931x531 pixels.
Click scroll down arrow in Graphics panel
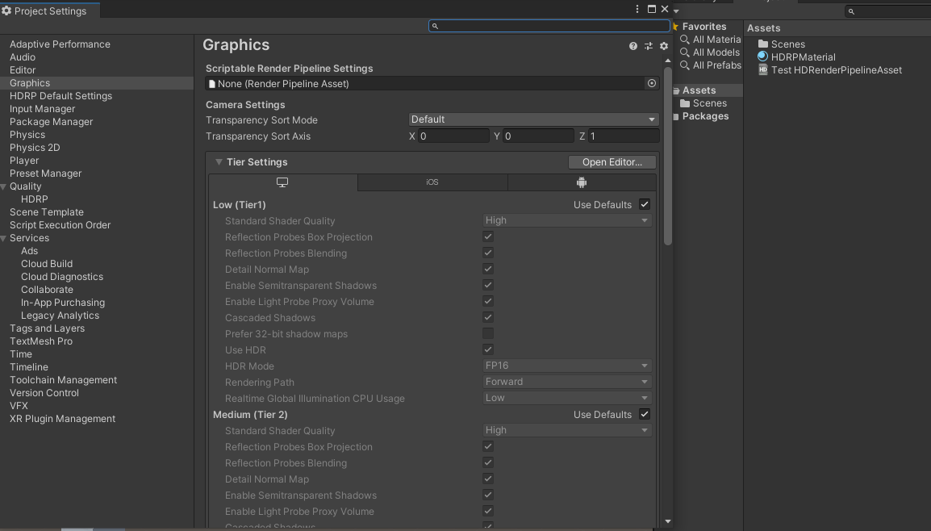(668, 521)
